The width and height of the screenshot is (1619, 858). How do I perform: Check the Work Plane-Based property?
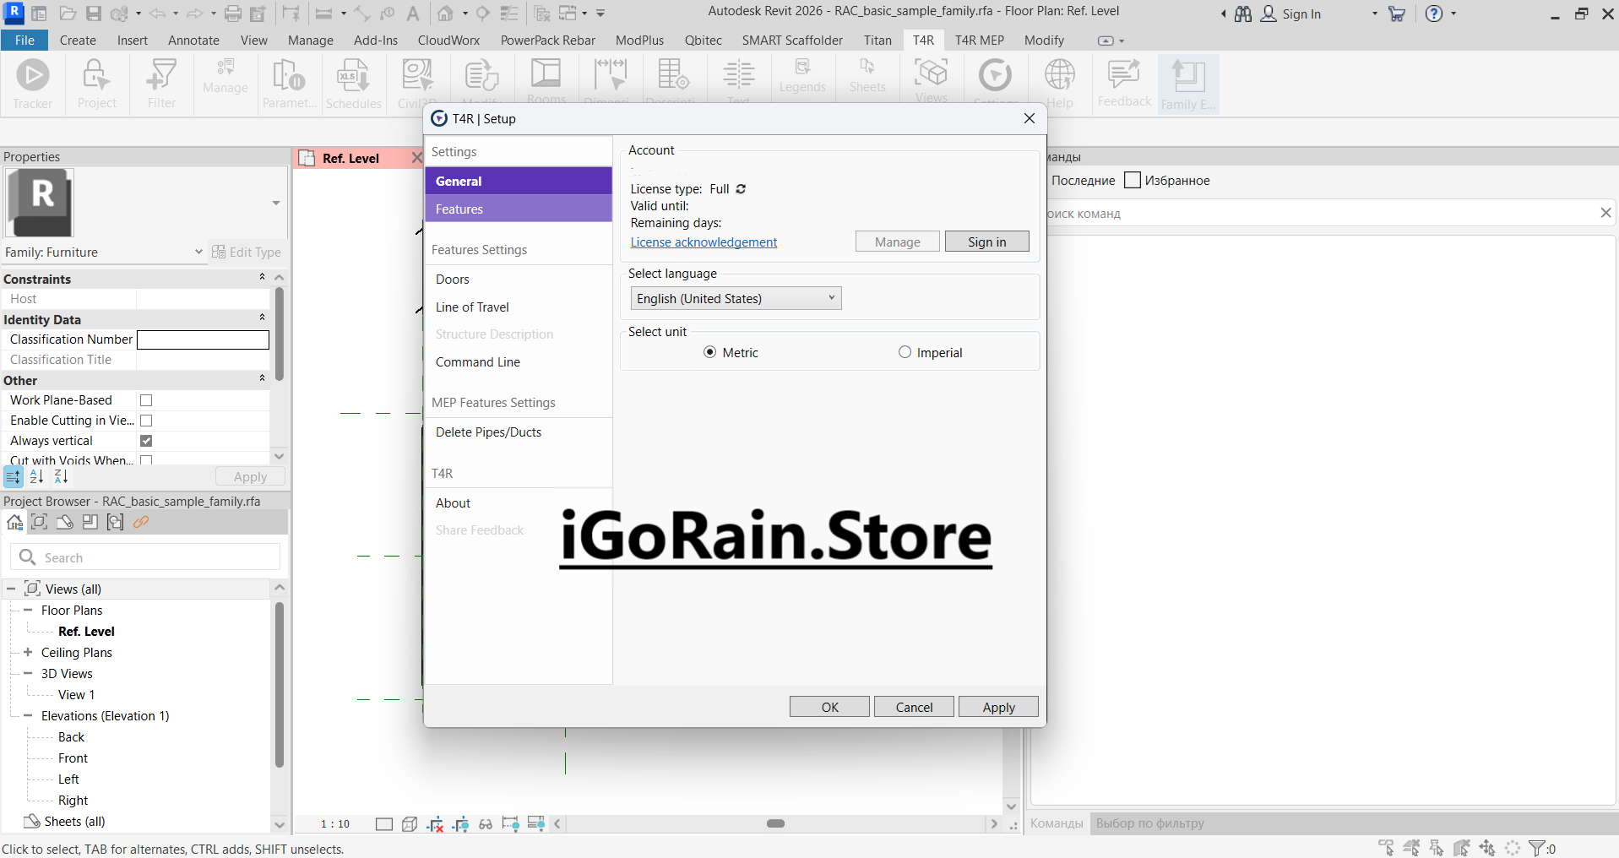(146, 399)
